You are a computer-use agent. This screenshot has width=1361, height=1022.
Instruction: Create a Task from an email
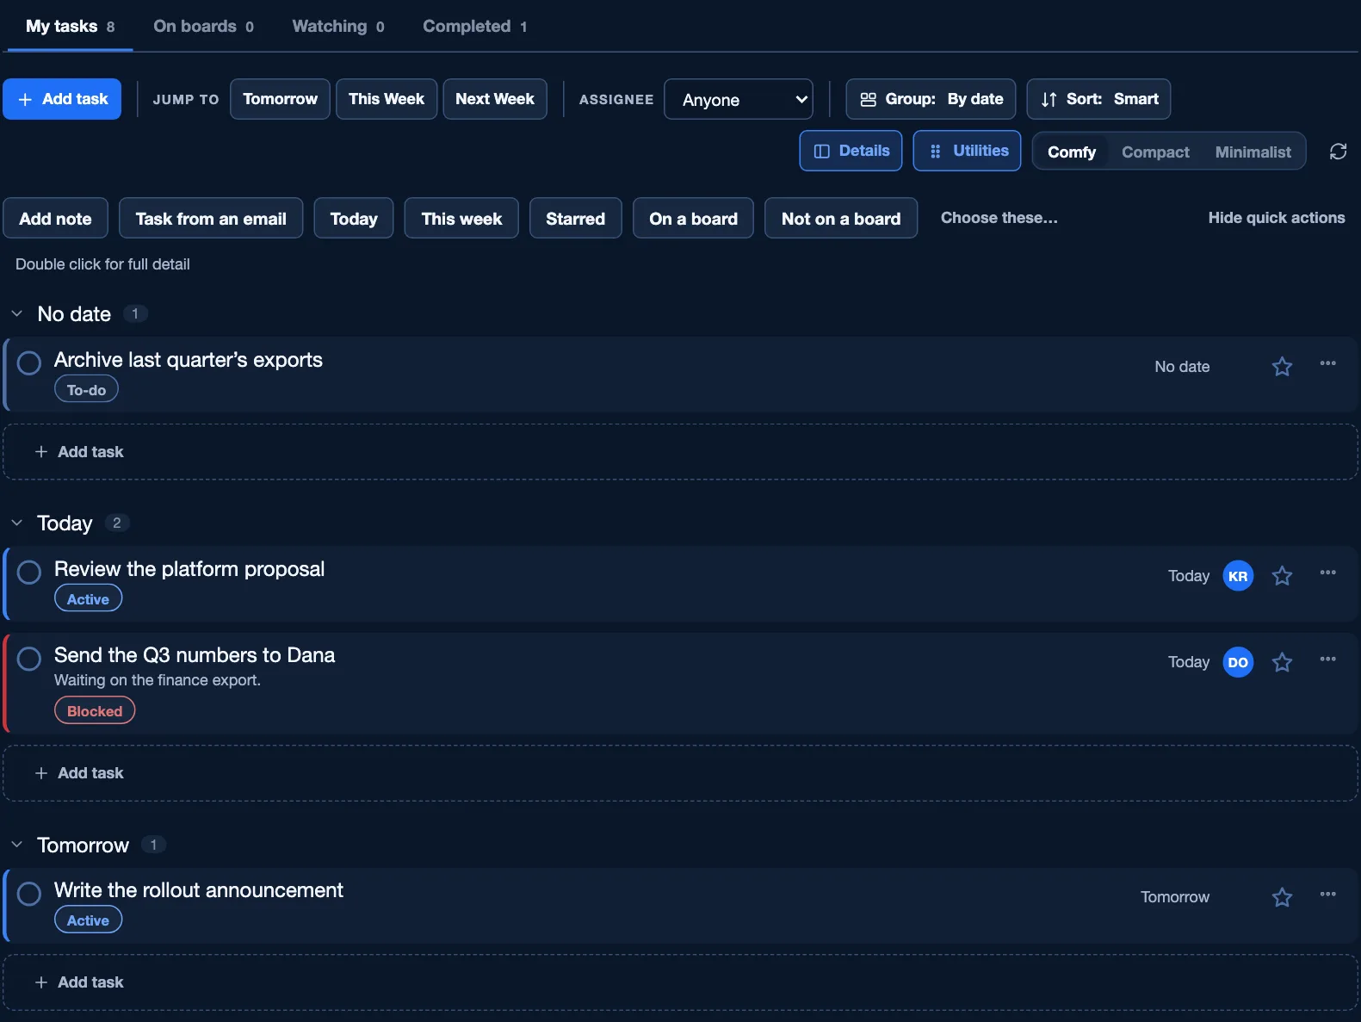(211, 219)
